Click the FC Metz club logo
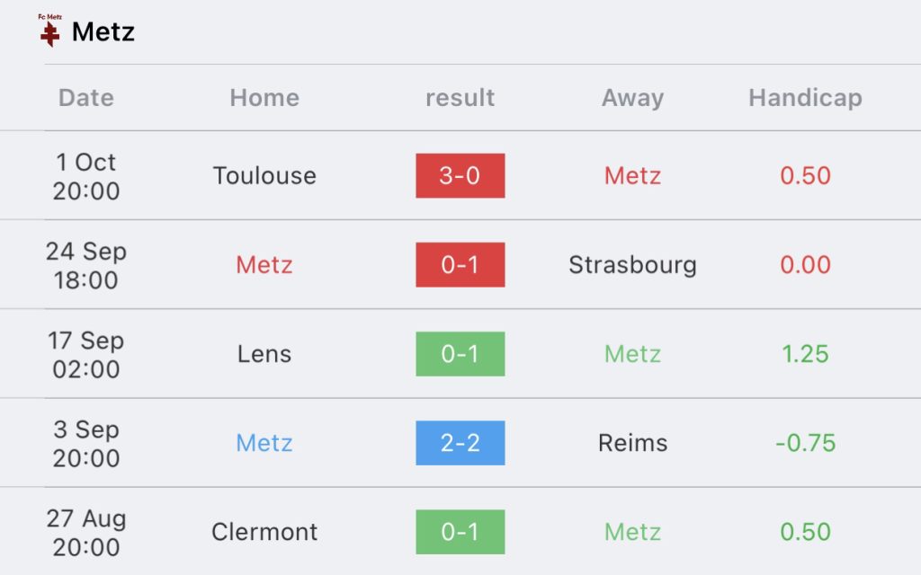Viewport: 921px width, 575px height. click(x=50, y=31)
